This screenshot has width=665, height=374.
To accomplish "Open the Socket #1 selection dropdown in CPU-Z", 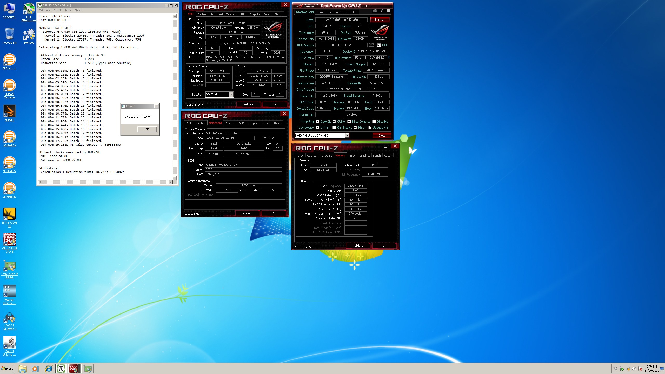I will (x=231, y=94).
